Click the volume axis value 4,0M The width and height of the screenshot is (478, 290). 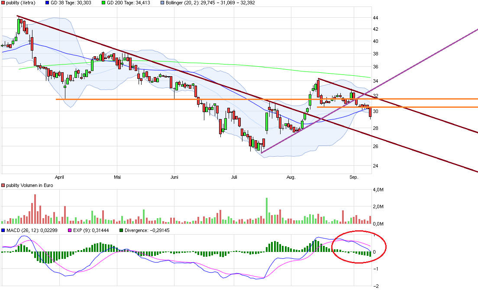[x=378, y=190]
